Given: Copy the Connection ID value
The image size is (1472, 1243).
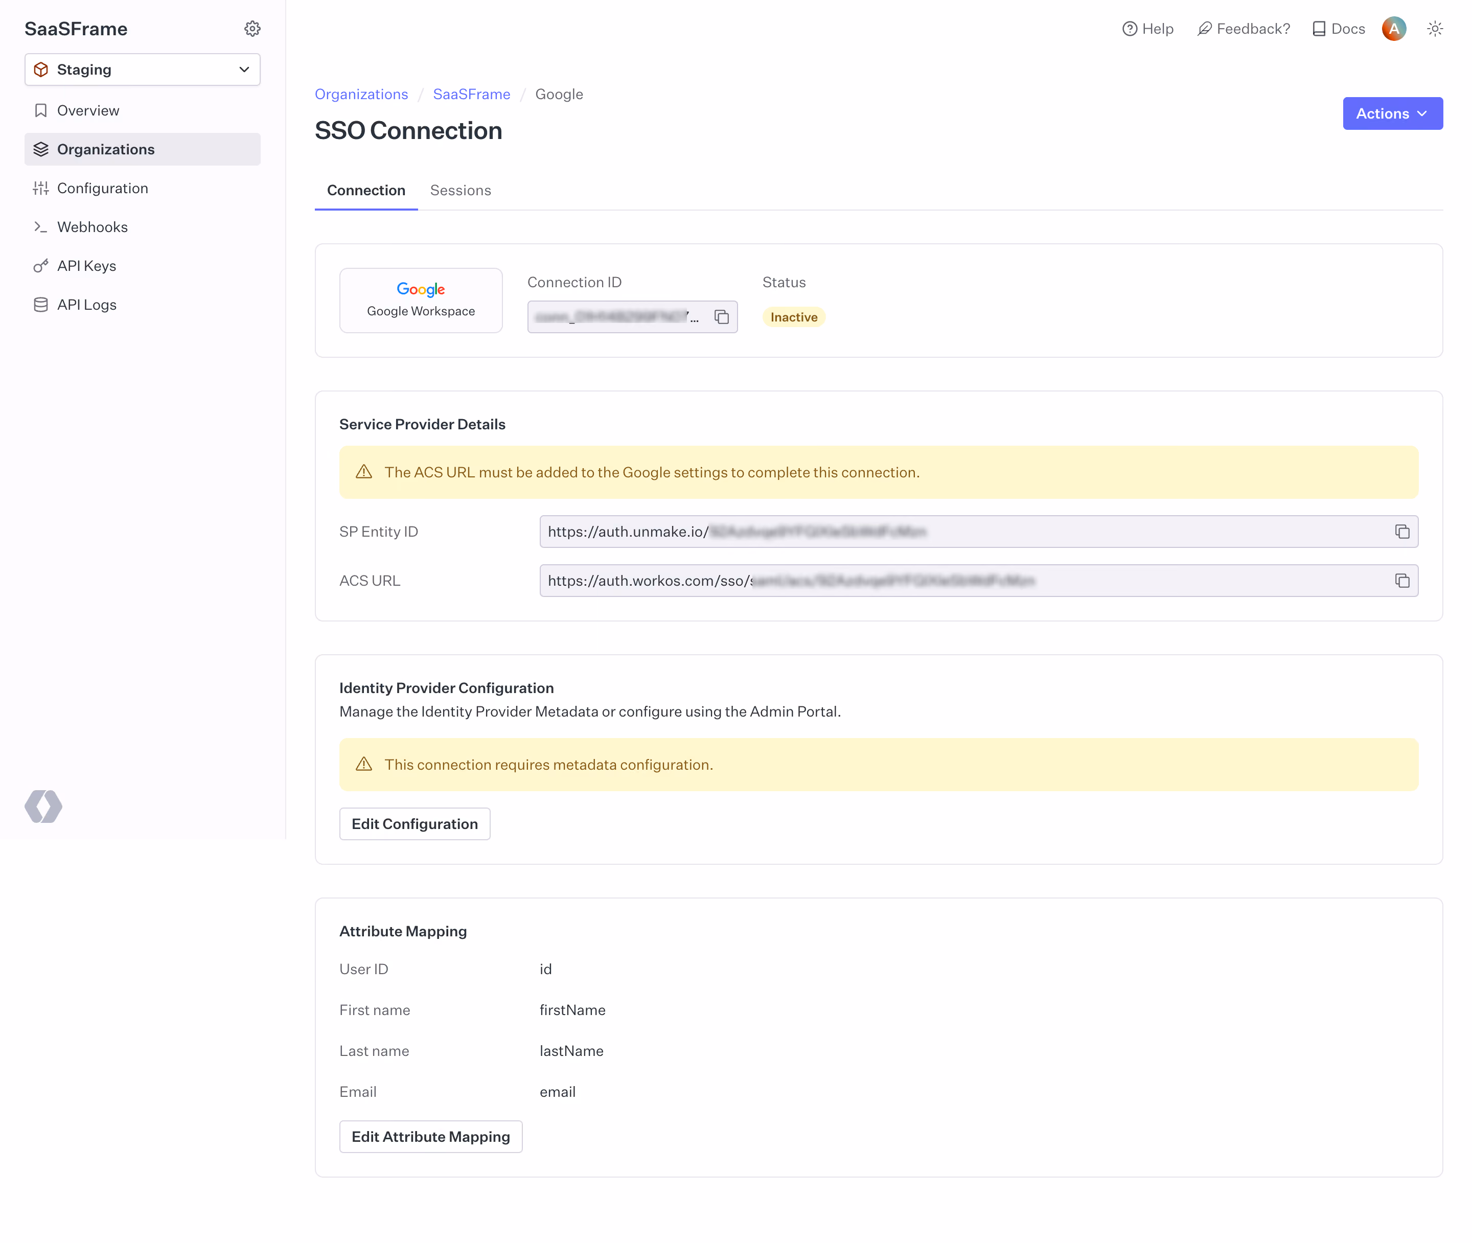Looking at the screenshot, I should click(x=721, y=317).
